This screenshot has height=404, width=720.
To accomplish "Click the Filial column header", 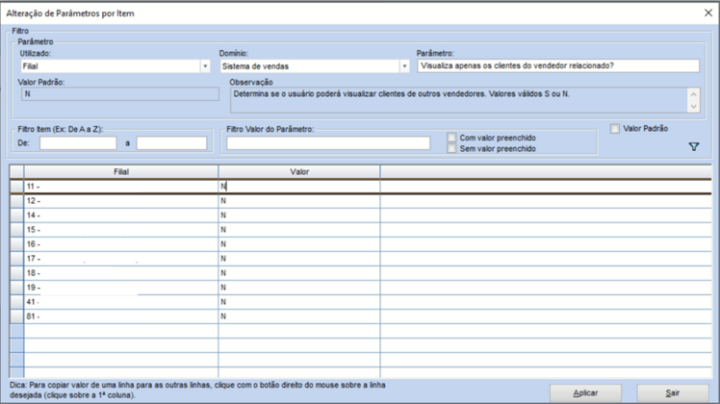I will click(x=120, y=170).
